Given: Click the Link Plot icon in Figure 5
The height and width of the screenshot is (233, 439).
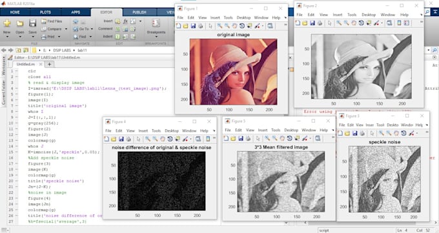Looking at the screenshot, I should 318,138.
